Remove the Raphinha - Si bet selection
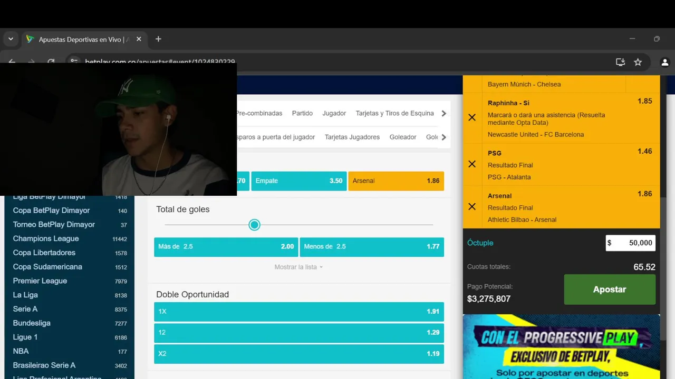This screenshot has height=379, width=675. coord(472,117)
